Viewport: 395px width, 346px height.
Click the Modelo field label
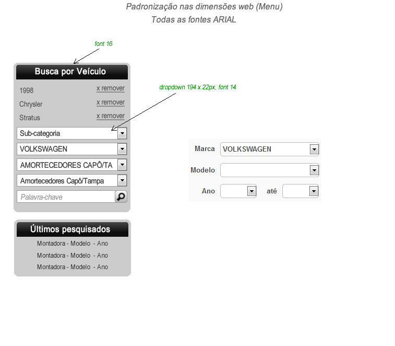pos(202,170)
